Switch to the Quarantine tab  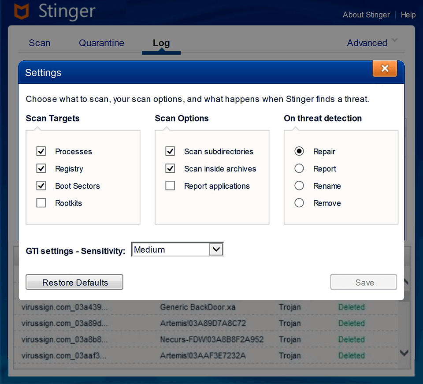click(x=101, y=43)
